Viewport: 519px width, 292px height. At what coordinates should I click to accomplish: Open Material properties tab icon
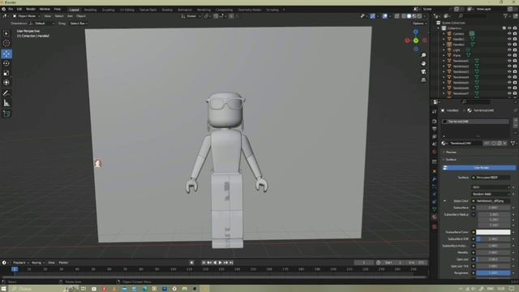click(435, 217)
